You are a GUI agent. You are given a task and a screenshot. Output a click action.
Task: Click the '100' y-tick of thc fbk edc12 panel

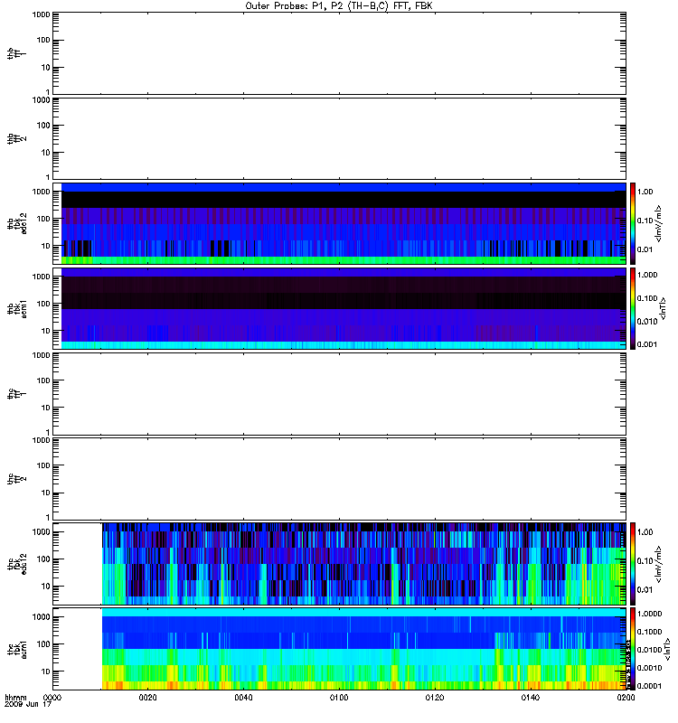pos(43,559)
